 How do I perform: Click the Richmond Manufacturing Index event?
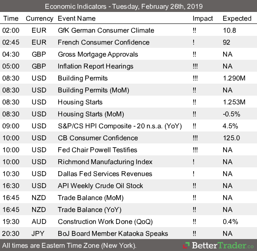point(105,162)
